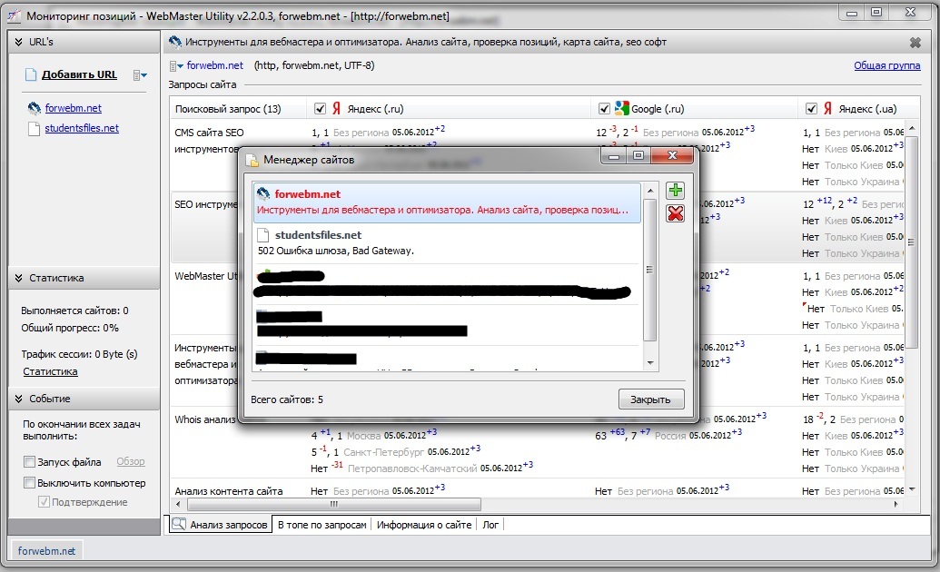Open the Общая группа link
Image resolution: width=940 pixels, height=572 pixels.
pos(886,65)
